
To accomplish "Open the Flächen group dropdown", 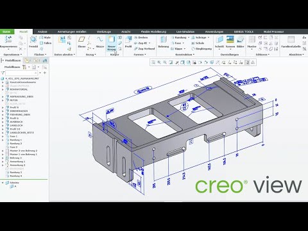I will [40, 55].
